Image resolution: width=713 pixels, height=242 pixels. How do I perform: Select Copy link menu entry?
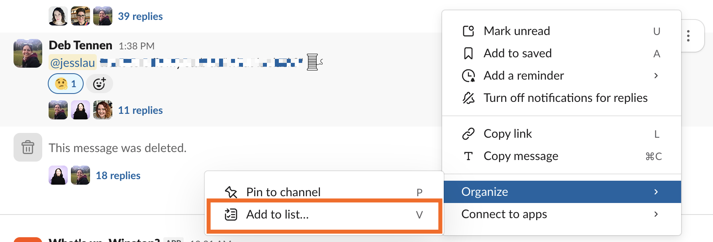562,134
